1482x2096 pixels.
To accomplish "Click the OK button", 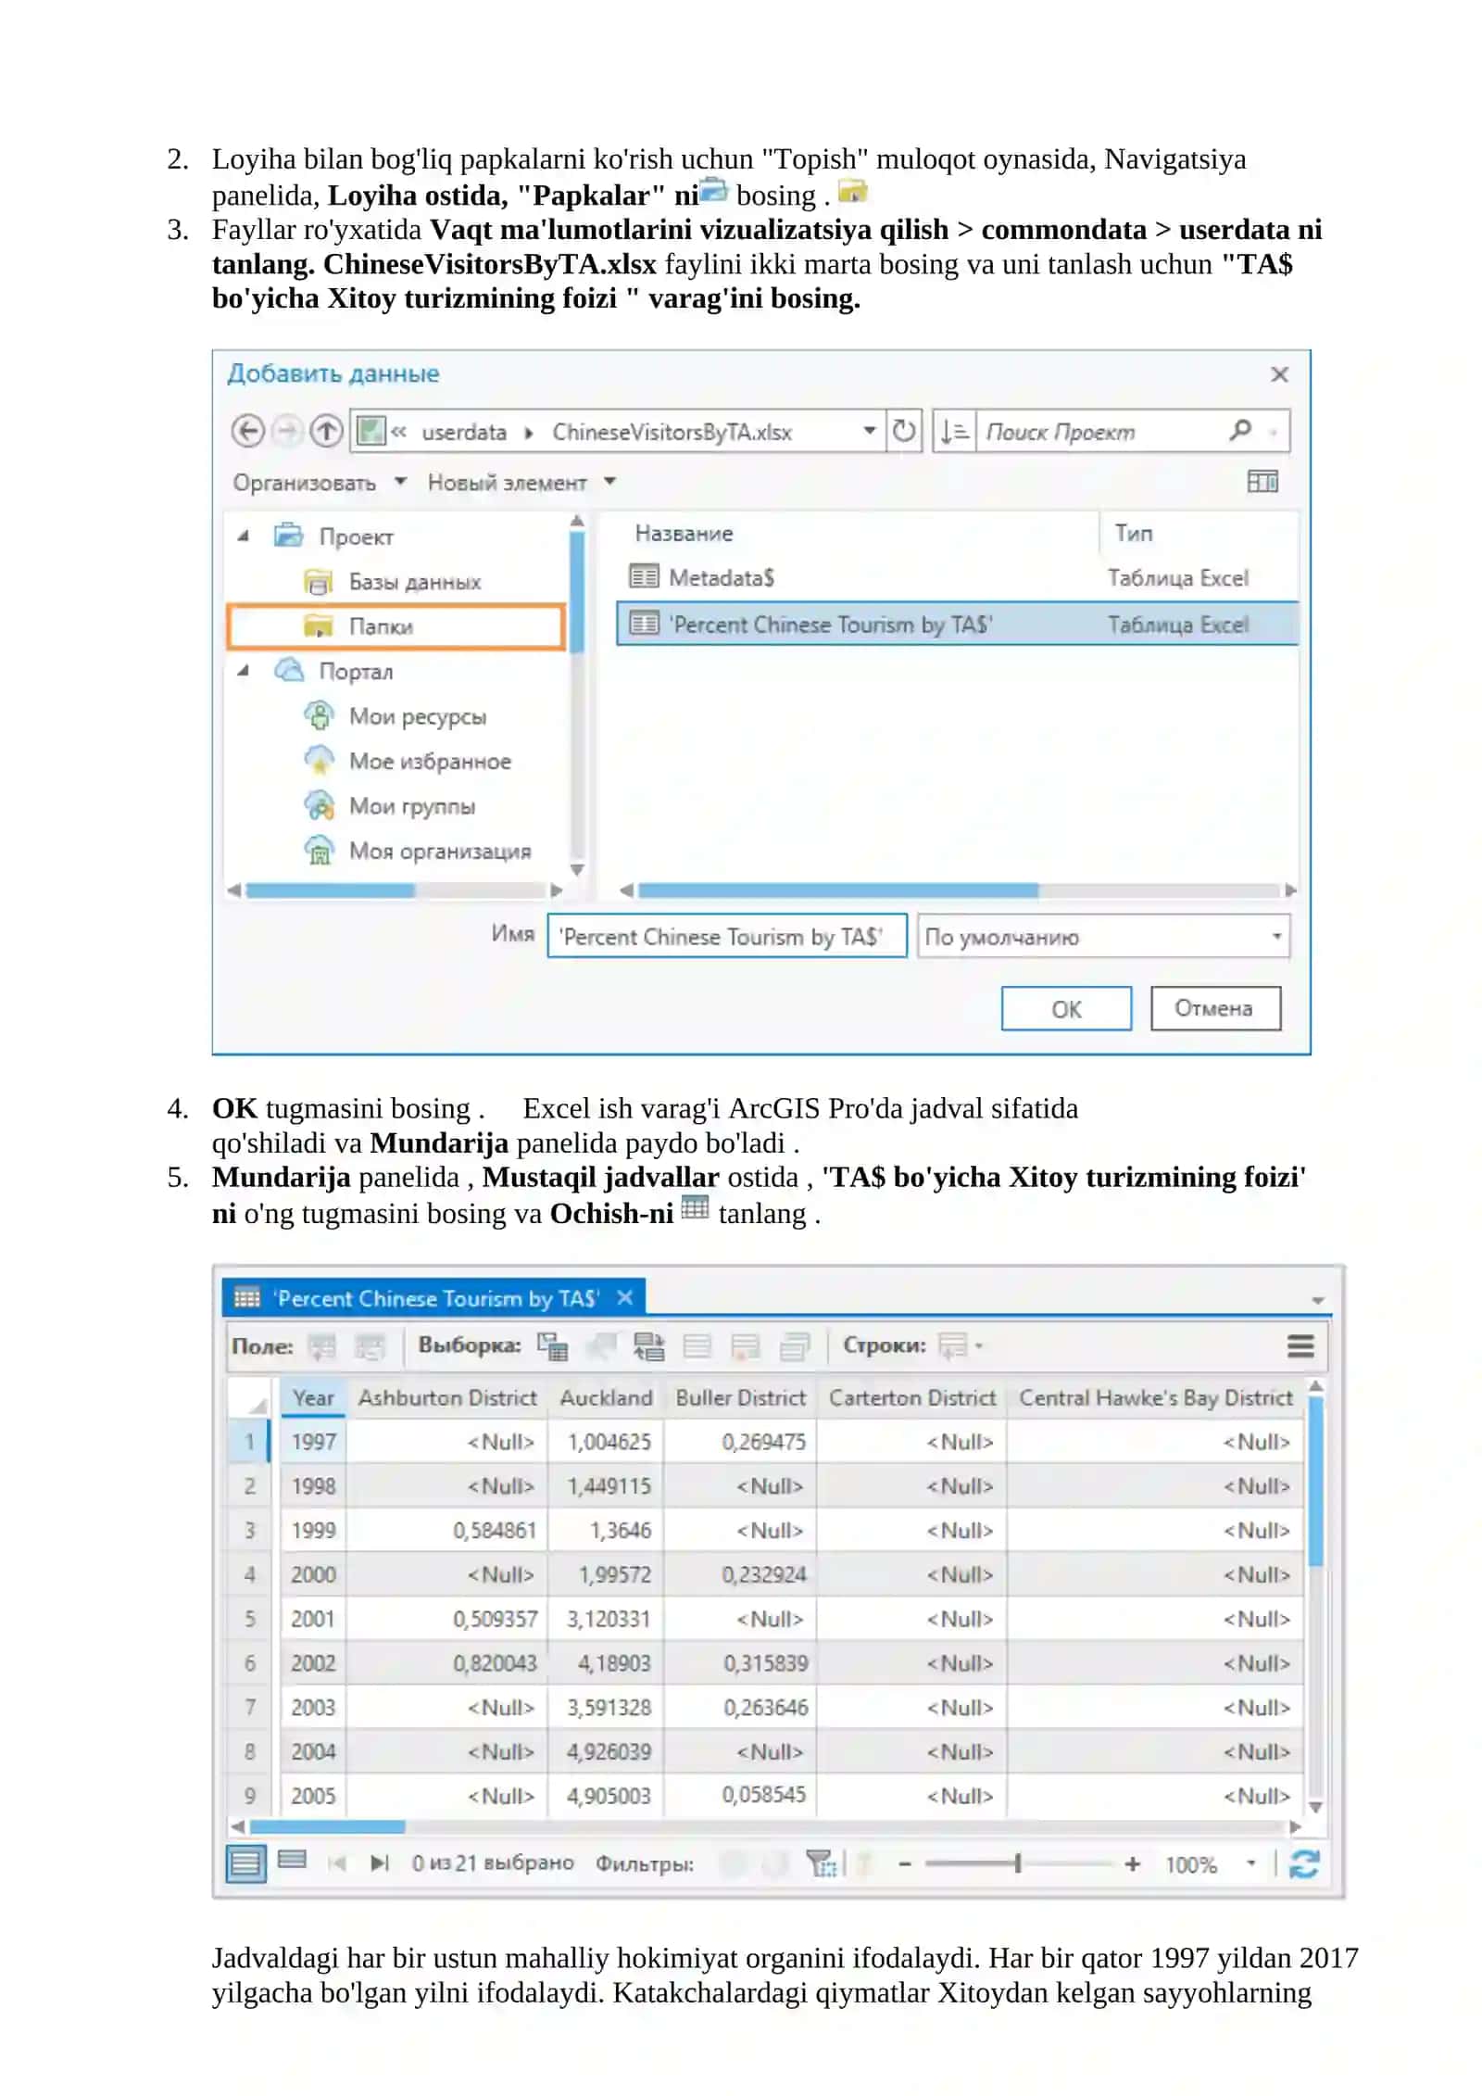I will [1066, 1008].
